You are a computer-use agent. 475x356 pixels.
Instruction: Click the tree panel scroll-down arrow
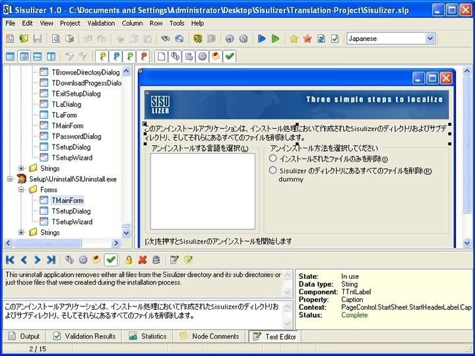coord(126,233)
